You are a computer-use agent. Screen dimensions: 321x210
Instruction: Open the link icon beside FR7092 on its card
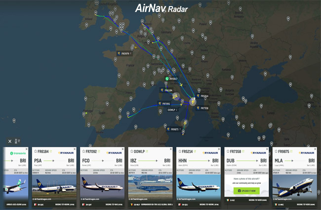[x=99, y=151]
